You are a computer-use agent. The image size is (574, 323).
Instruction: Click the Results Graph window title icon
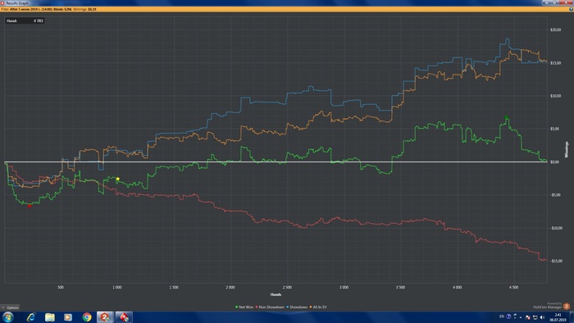pyautogui.click(x=2, y=3)
